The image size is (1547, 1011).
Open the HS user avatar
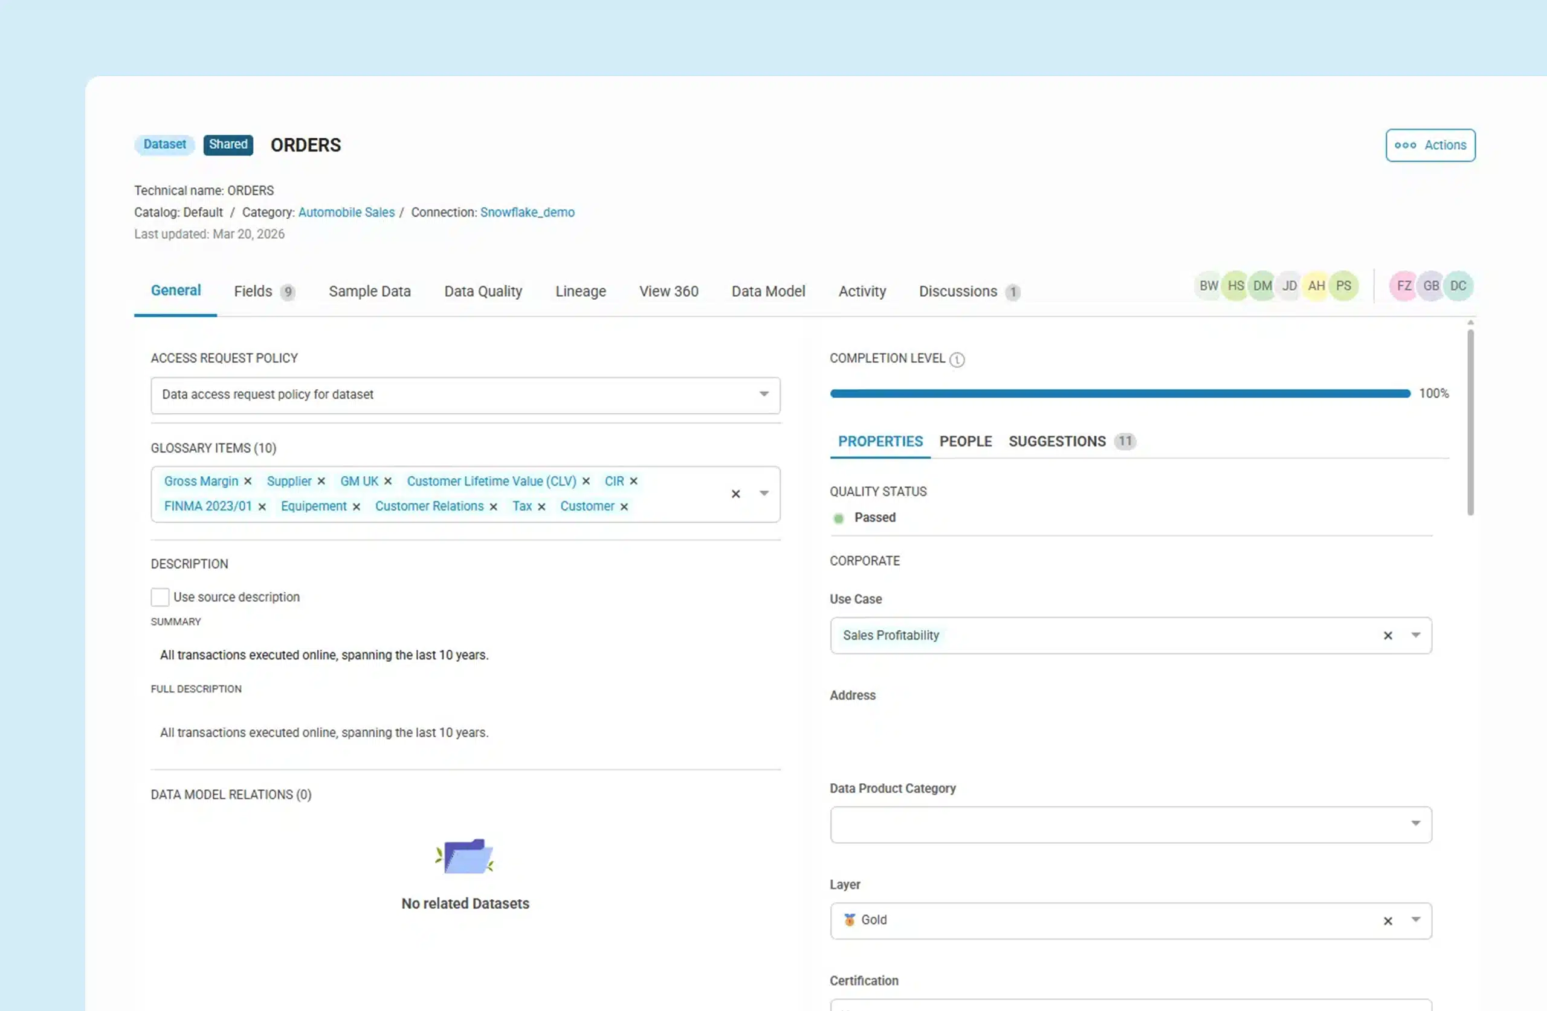tap(1235, 286)
